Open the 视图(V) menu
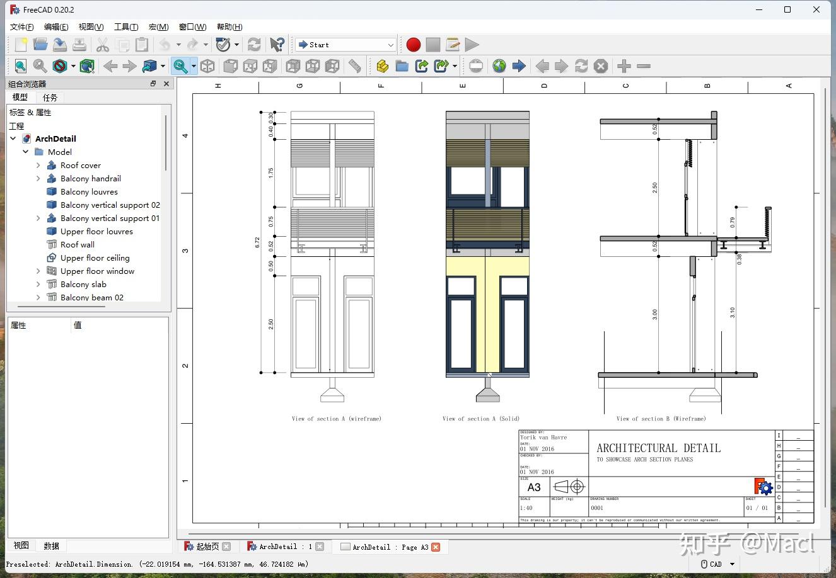The width and height of the screenshot is (836, 578). click(91, 26)
